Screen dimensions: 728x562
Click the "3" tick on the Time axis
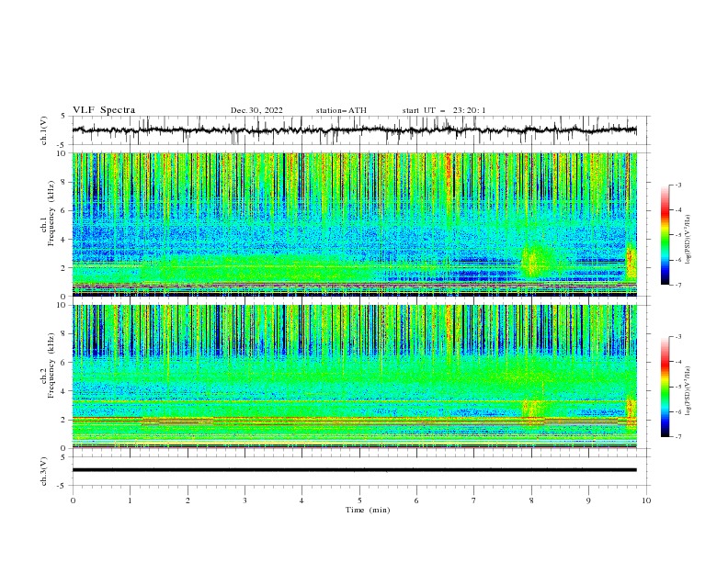coord(245,500)
